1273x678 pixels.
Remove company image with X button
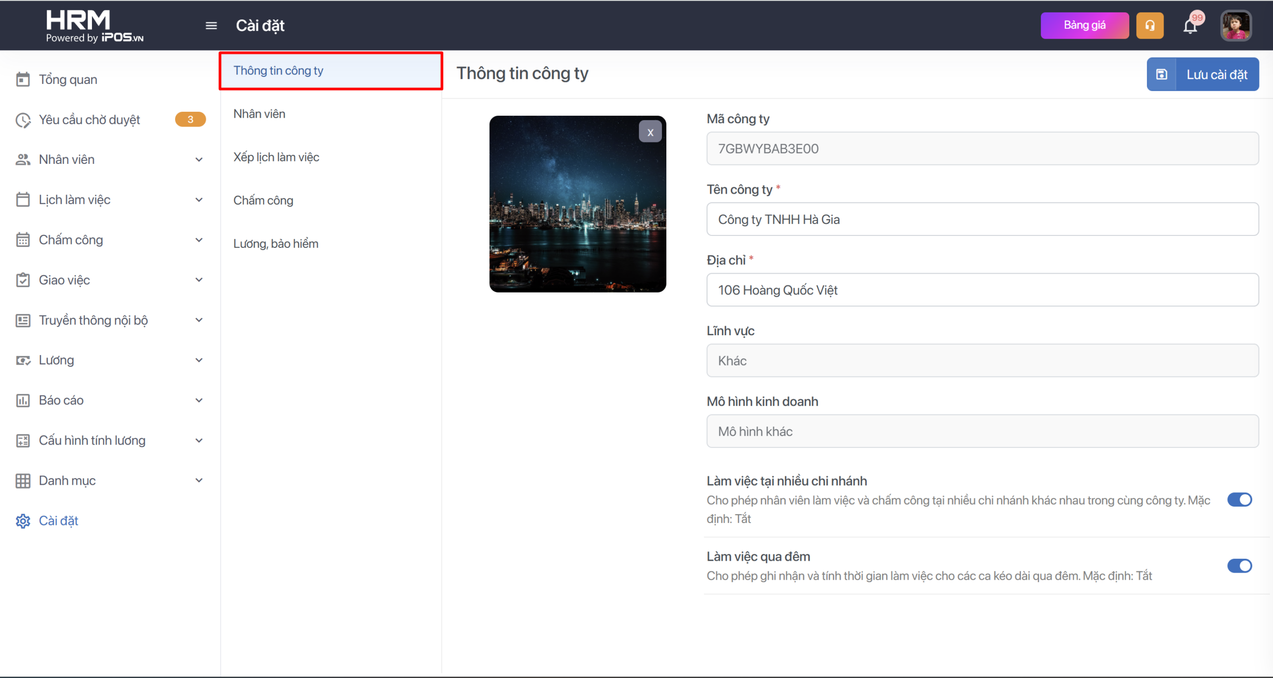click(x=650, y=132)
